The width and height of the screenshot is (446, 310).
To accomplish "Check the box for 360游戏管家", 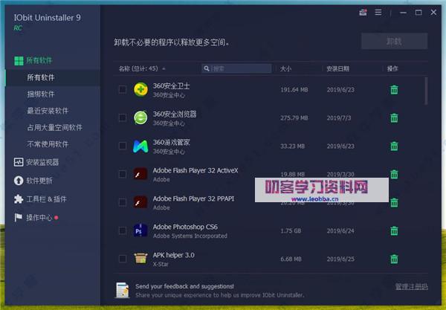I will (123, 146).
